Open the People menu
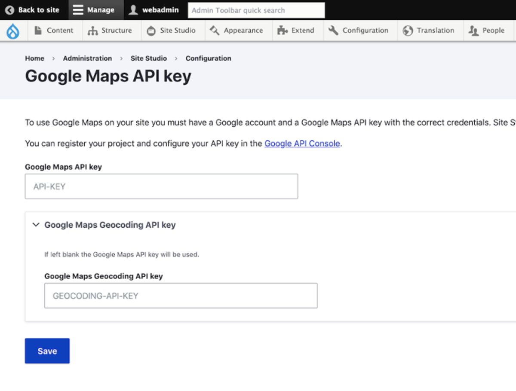 [488, 31]
